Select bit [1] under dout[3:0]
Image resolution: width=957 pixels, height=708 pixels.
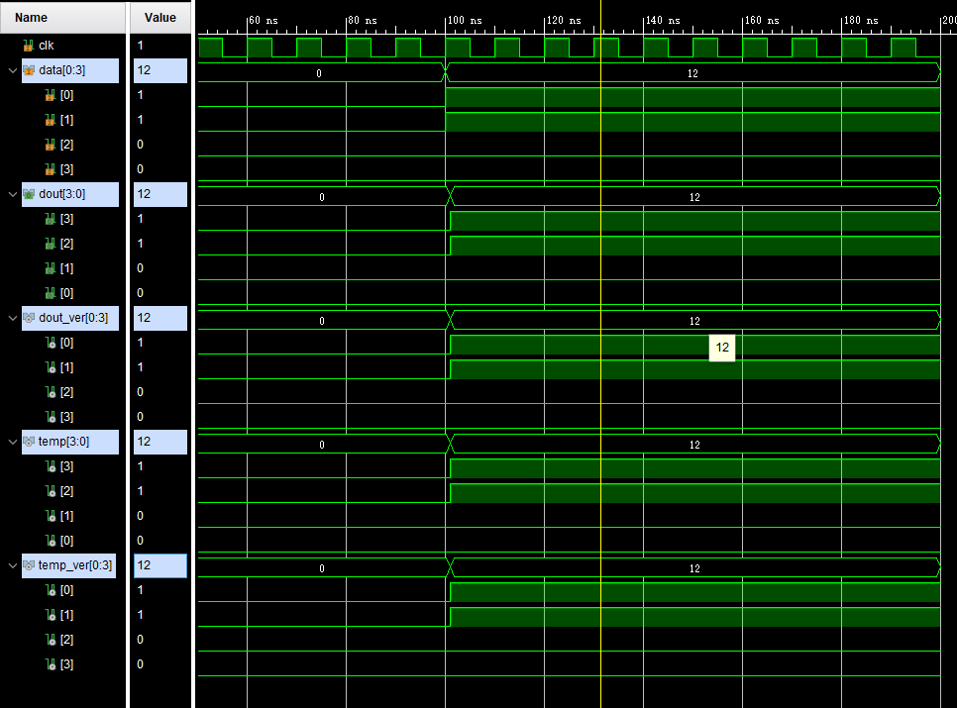(66, 268)
